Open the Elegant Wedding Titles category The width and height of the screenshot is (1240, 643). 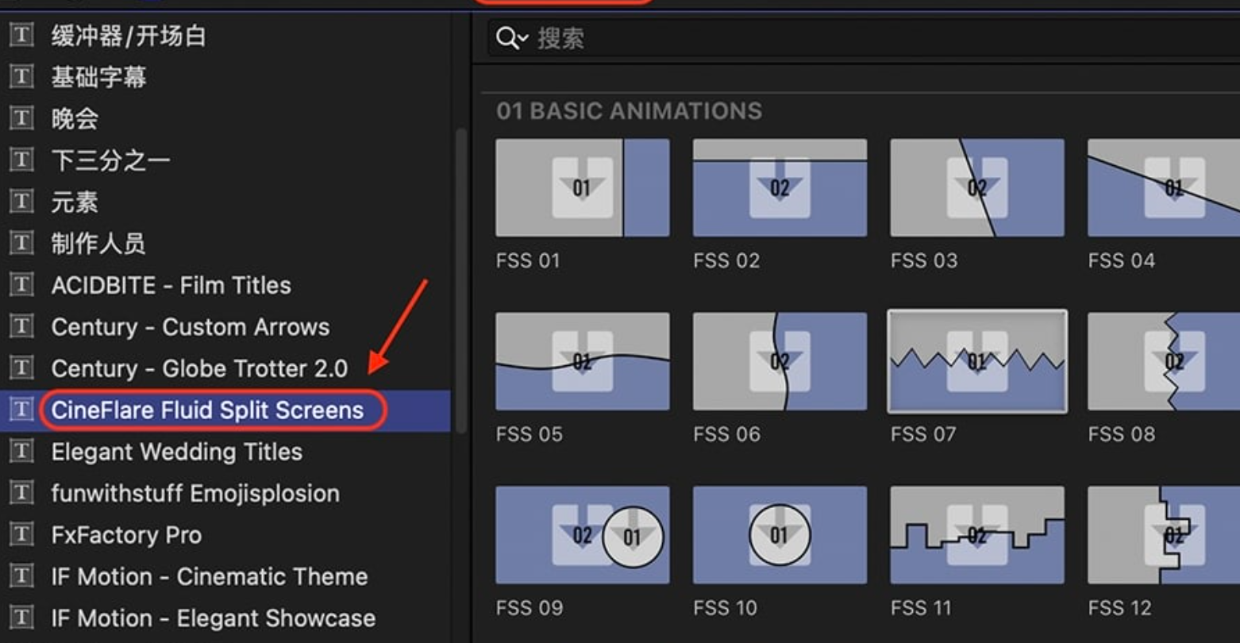click(x=176, y=452)
